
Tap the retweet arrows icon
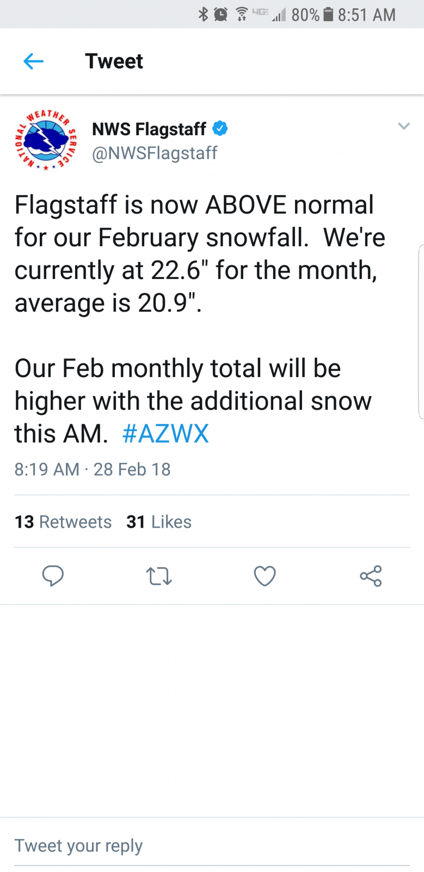pos(159,576)
